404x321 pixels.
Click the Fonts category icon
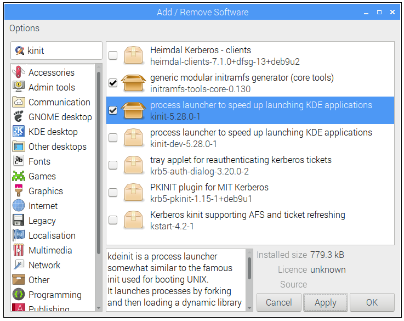pyautogui.click(x=19, y=161)
